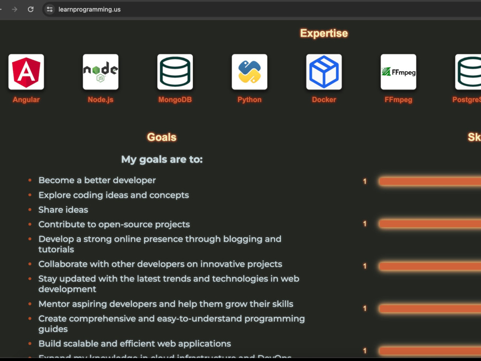Image resolution: width=481 pixels, height=361 pixels.
Task: Click the browser forward navigation arrow
Action: [x=14, y=9]
